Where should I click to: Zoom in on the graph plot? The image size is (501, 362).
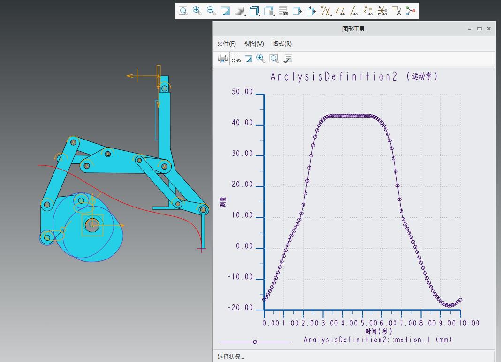click(x=261, y=59)
